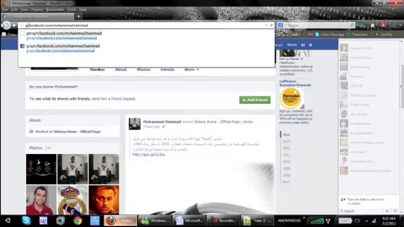Click Mohammad Hammad name in the post
Viewport: 404px width, 227px height.
click(x=162, y=122)
